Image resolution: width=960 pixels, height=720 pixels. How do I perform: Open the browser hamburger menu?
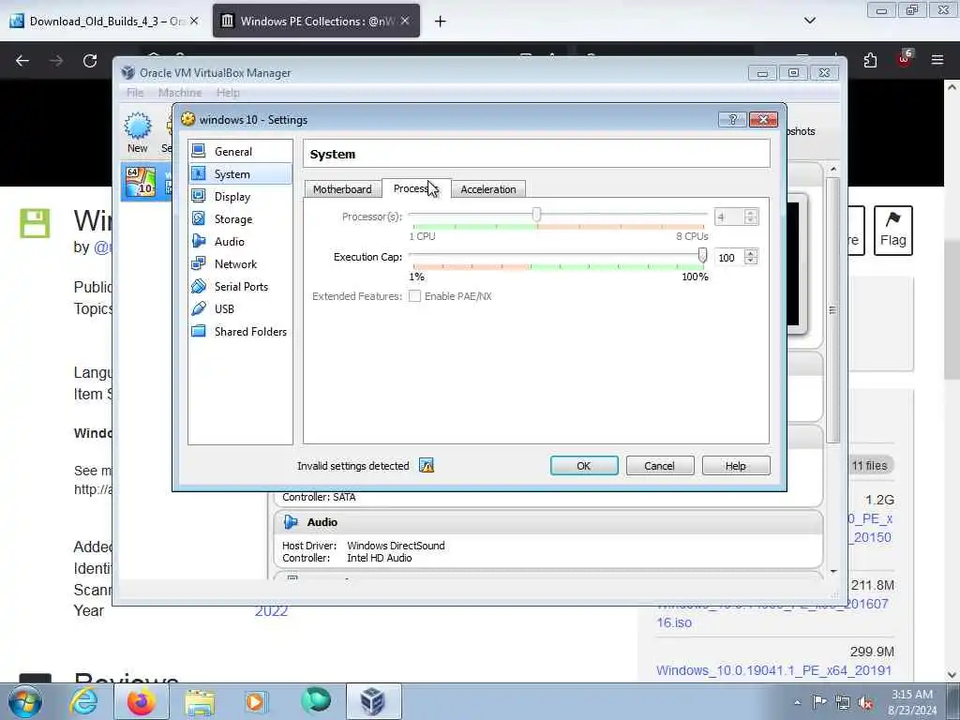tap(937, 60)
